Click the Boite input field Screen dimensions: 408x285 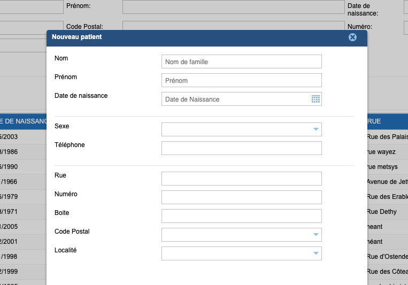(242, 216)
